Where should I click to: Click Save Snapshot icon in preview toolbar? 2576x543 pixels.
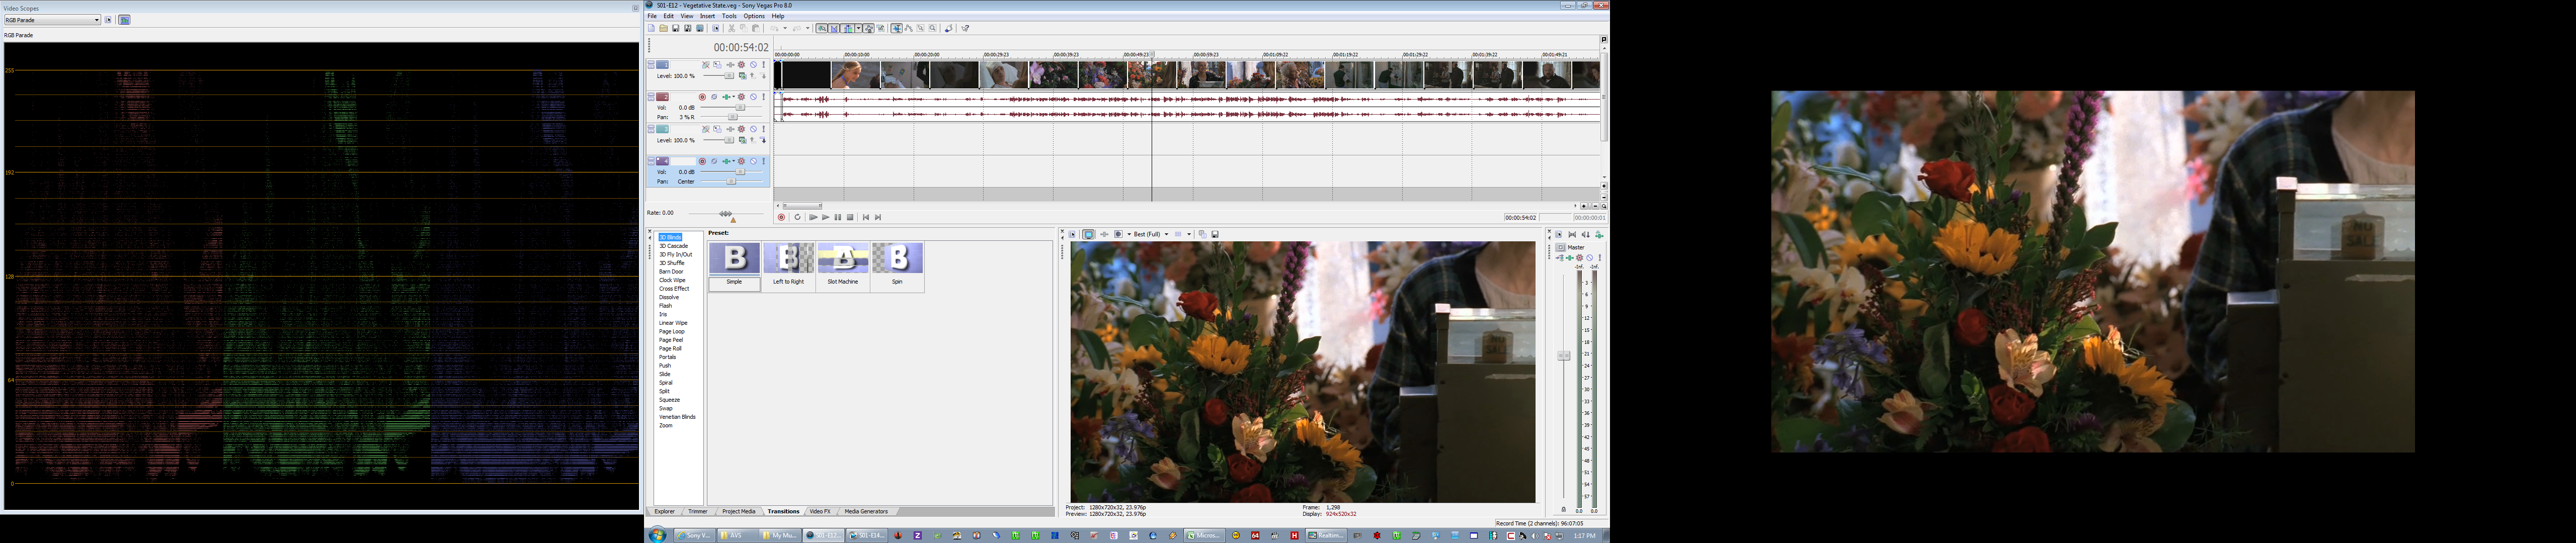click(x=1215, y=234)
